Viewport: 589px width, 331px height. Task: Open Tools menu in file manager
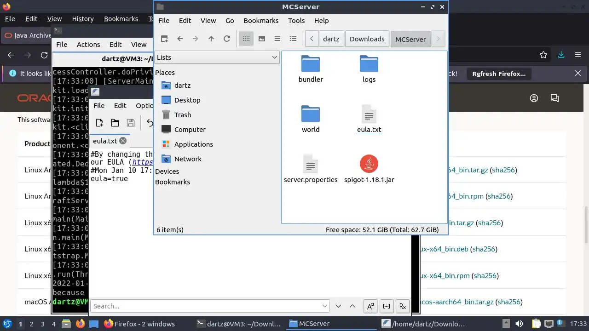(296, 20)
